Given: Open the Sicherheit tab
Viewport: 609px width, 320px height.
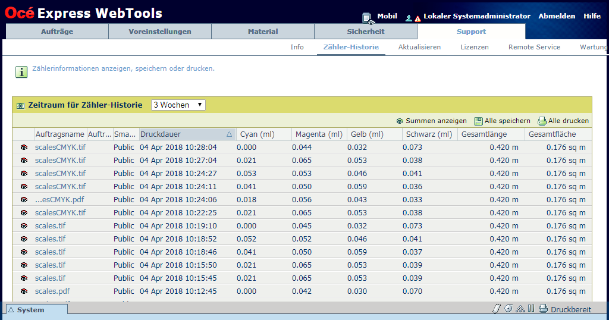Looking at the screenshot, I should [x=366, y=32].
